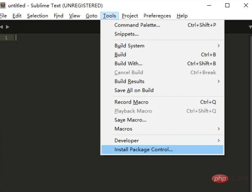This screenshot has height=192, width=252.
Task: Select Snippets... menu entry
Action: [x=162, y=34]
